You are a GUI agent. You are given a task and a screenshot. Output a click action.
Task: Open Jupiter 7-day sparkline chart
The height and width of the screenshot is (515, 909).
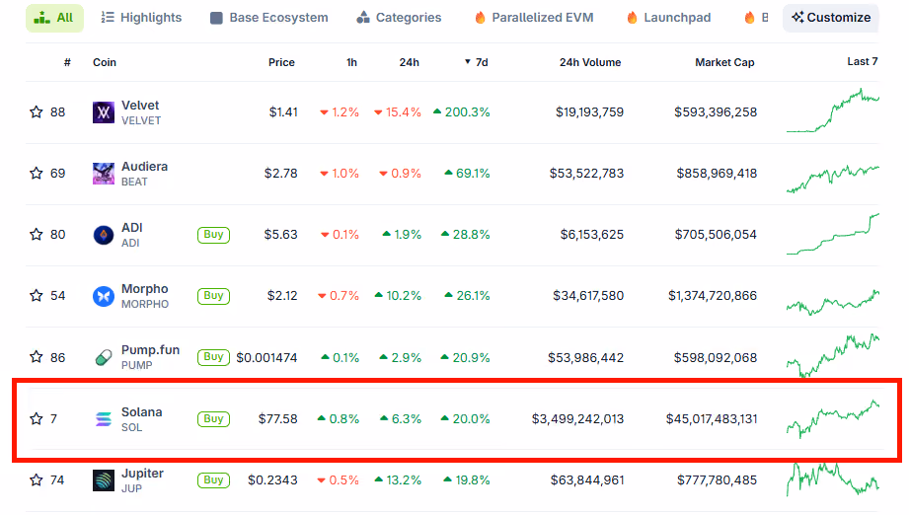[832, 479]
